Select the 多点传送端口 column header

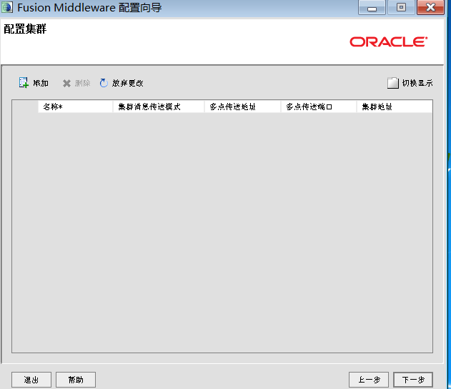pyautogui.click(x=319, y=107)
